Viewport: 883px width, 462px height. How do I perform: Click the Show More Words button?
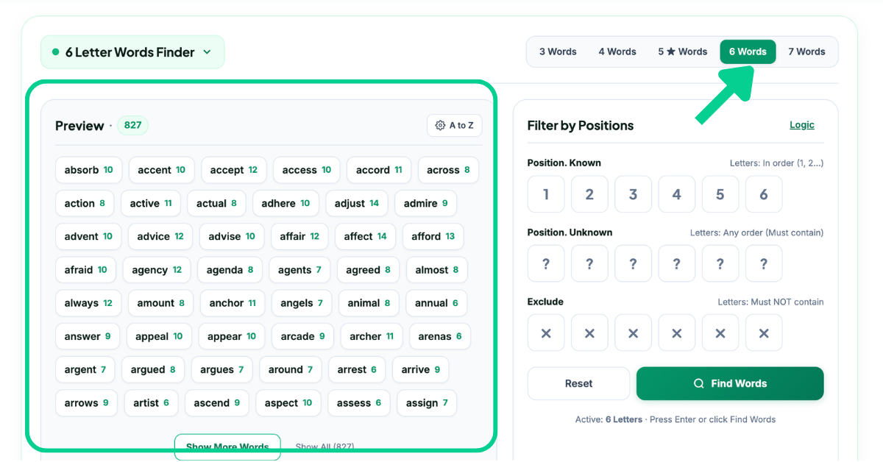pos(227,447)
